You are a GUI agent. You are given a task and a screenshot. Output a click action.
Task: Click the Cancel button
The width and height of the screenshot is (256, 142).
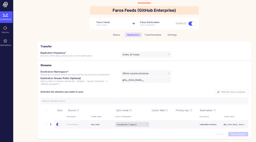(x=220, y=134)
